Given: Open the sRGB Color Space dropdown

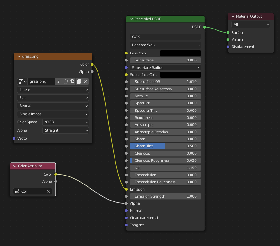Looking at the screenshot, I should point(65,122).
